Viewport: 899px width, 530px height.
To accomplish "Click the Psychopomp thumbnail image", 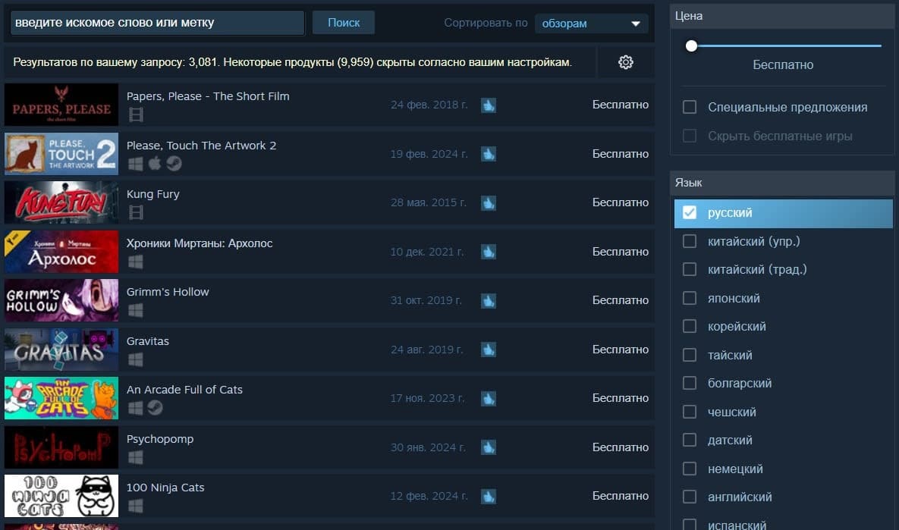I will tap(61, 447).
